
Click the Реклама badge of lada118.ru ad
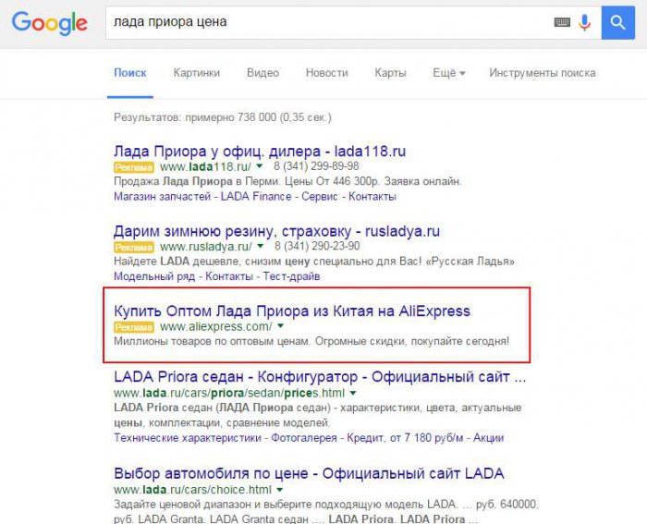[x=134, y=167]
